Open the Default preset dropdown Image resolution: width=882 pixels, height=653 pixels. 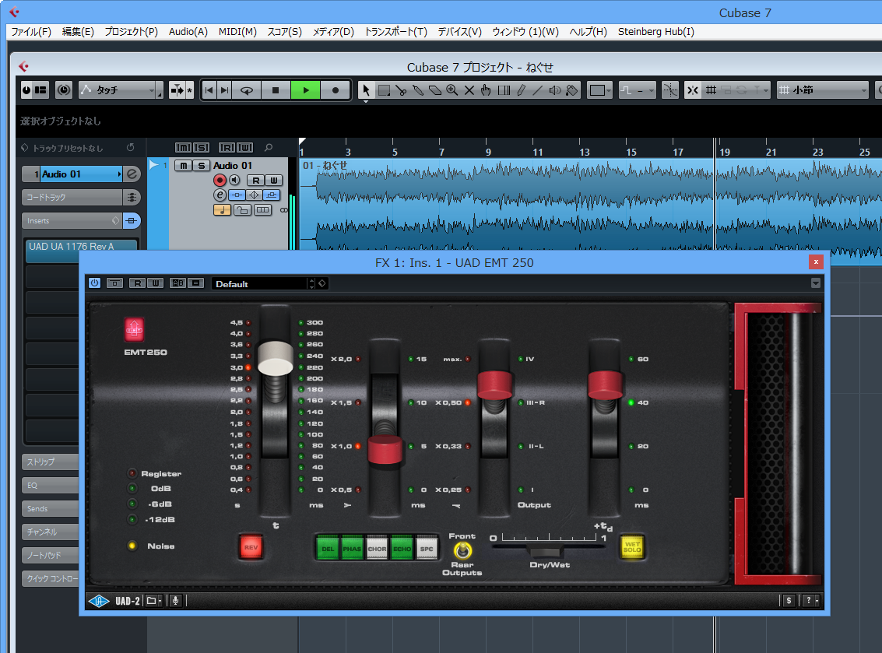(x=262, y=283)
